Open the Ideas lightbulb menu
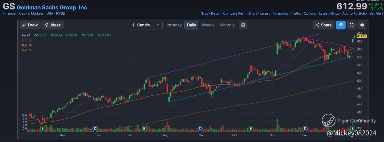 point(53,25)
